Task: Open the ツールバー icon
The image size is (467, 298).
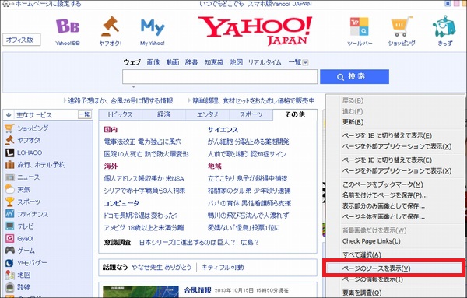Action: [x=359, y=26]
